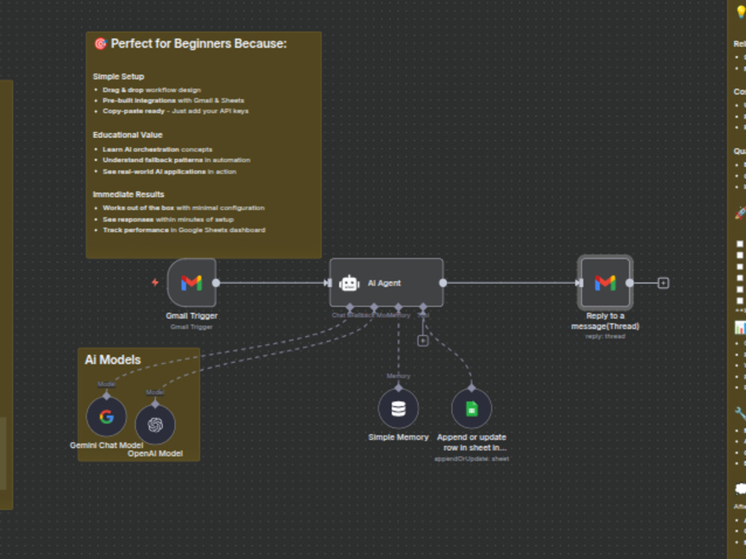Click 'Copy-paste ready' bullet text
The width and height of the screenshot is (746, 559).
(x=175, y=111)
